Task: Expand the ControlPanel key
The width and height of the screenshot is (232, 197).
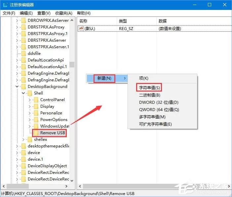Action: coord(29,100)
